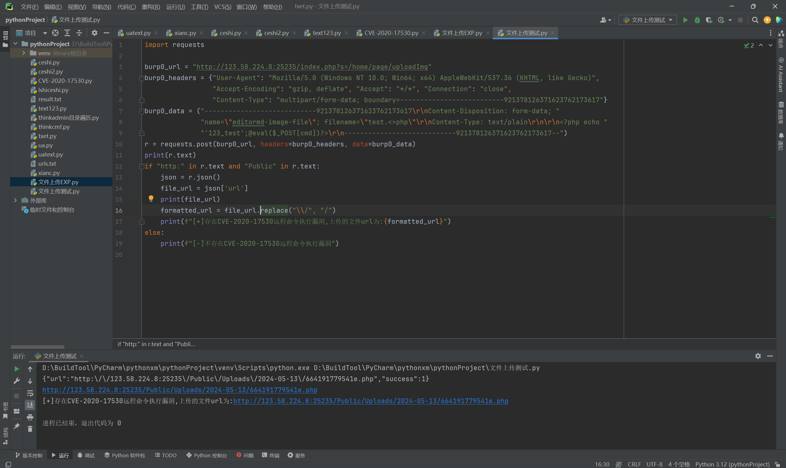Toggle soft-wrap in the Run console
Viewport: 786px width, 468px height.
click(x=30, y=393)
